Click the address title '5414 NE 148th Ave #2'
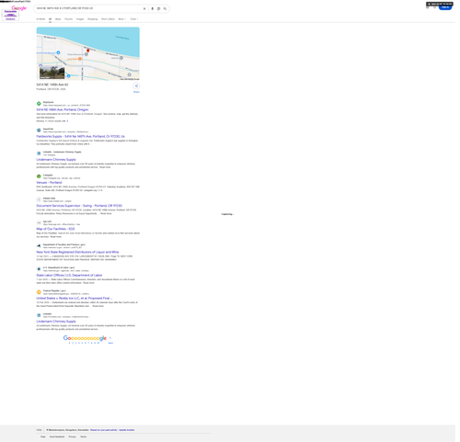 click(52, 85)
